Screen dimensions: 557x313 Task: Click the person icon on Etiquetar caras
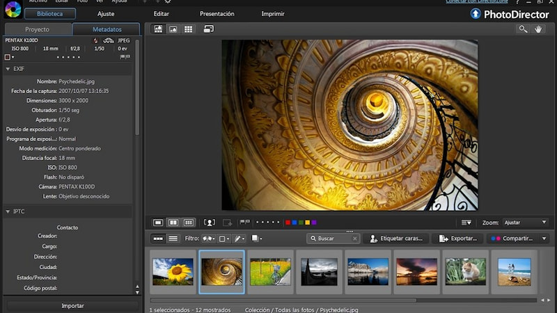[x=373, y=239]
